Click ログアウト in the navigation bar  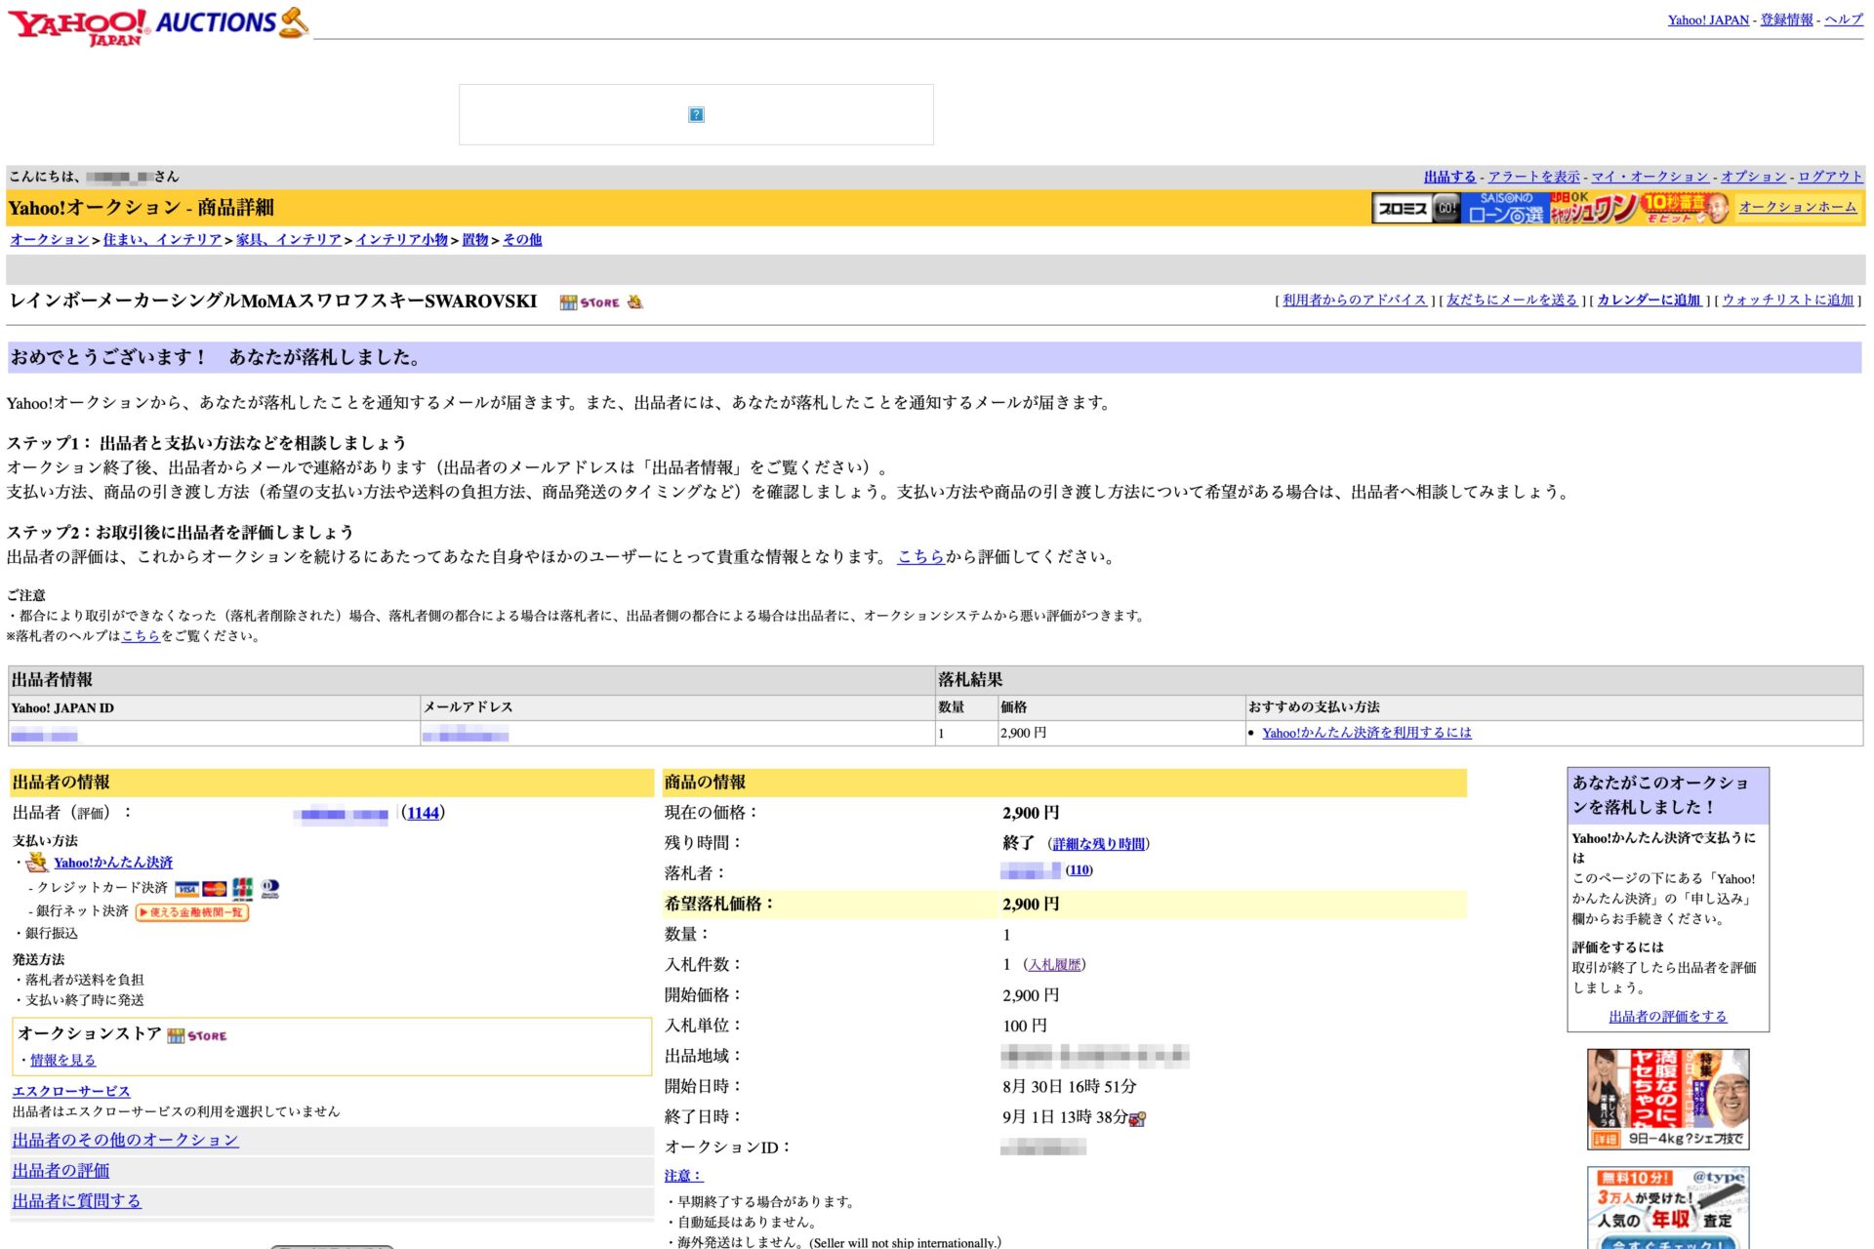click(x=1830, y=177)
